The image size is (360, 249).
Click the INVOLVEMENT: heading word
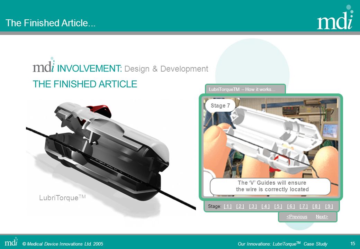89,68
